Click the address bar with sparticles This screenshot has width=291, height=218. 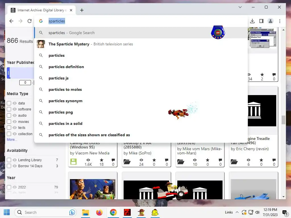141,21
